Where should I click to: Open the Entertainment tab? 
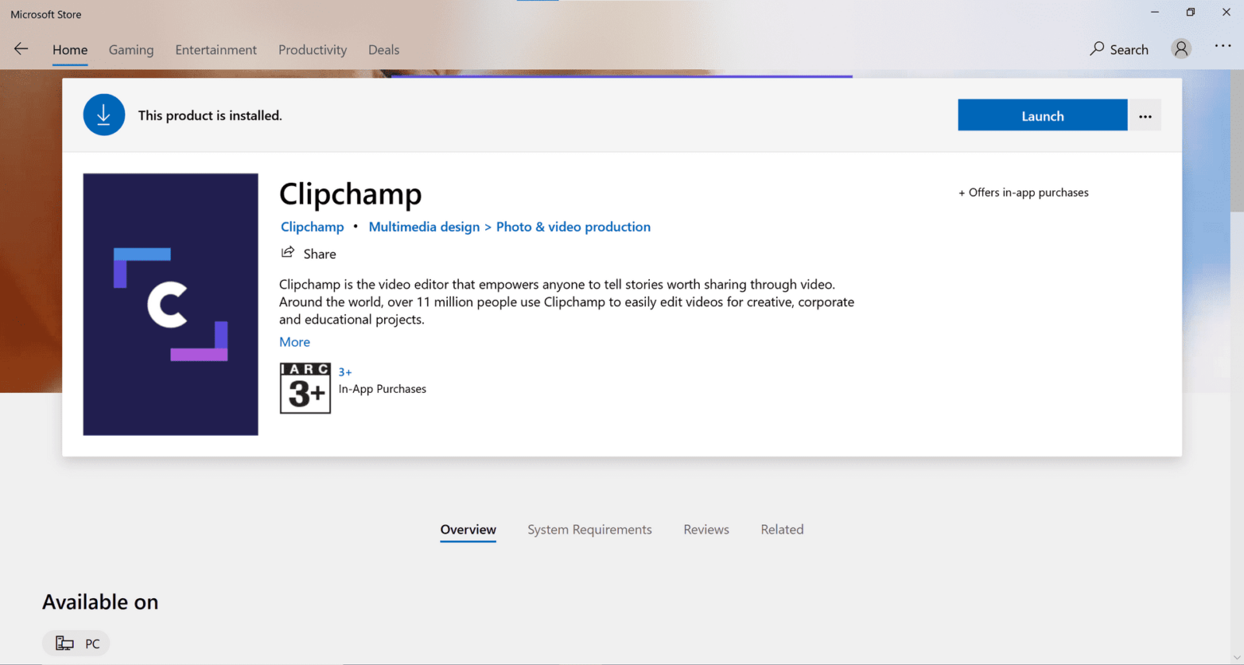216,50
